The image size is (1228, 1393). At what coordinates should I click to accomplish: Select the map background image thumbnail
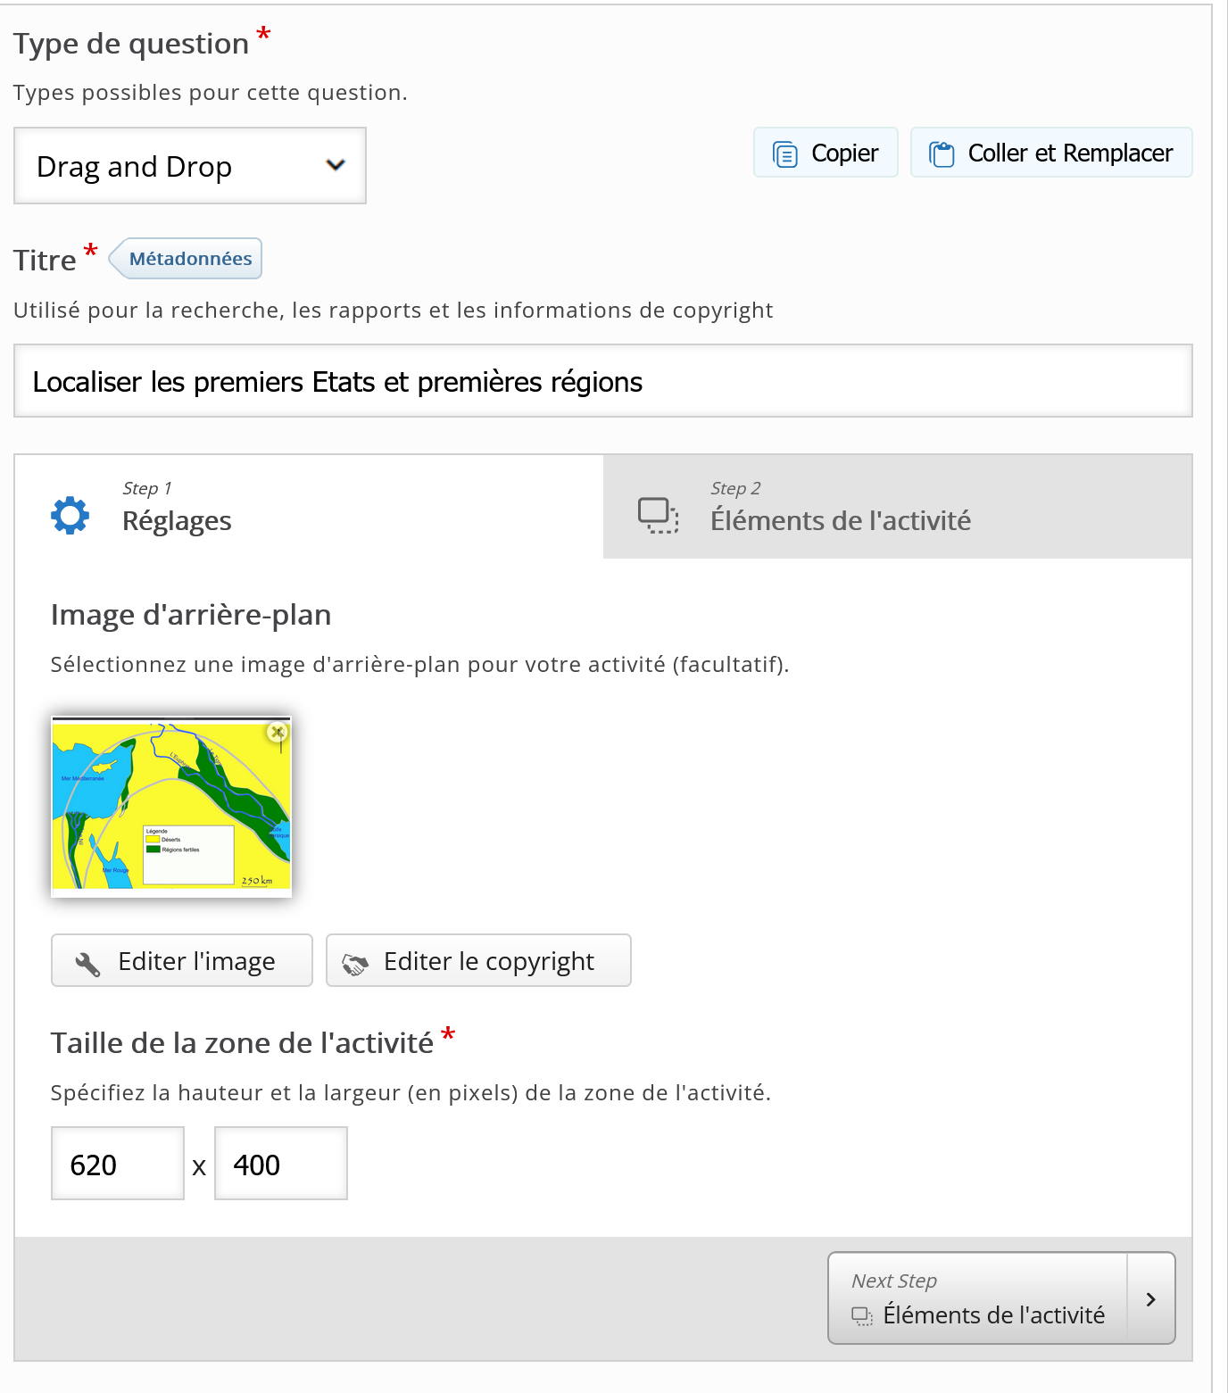click(x=171, y=807)
